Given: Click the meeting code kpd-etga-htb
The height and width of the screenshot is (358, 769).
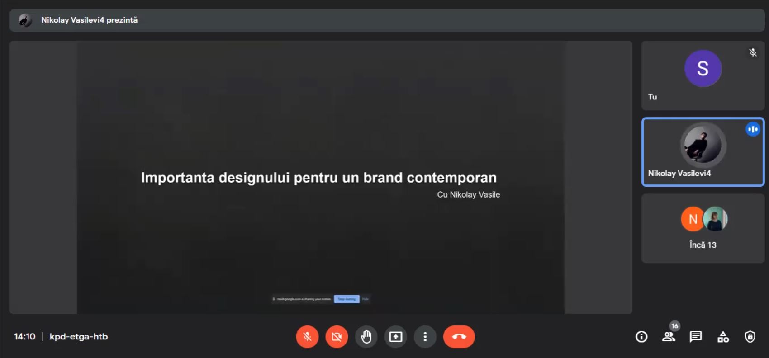Looking at the screenshot, I should tap(79, 337).
